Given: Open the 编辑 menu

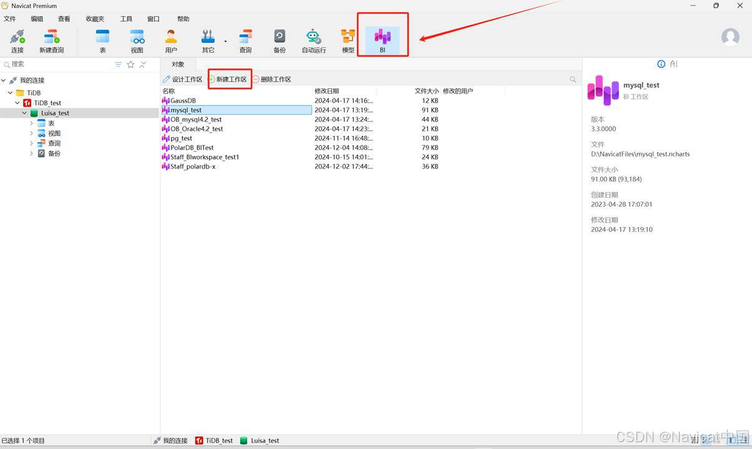Looking at the screenshot, I should click(37, 19).
